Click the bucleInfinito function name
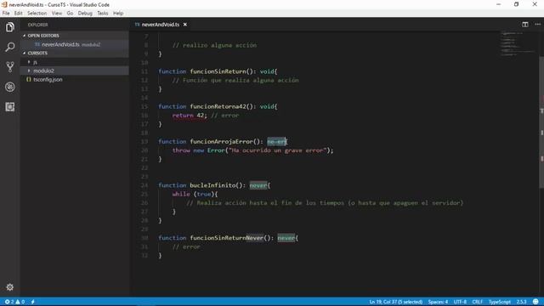The width and height of the screenshot is (544, 306). [212, 185]
